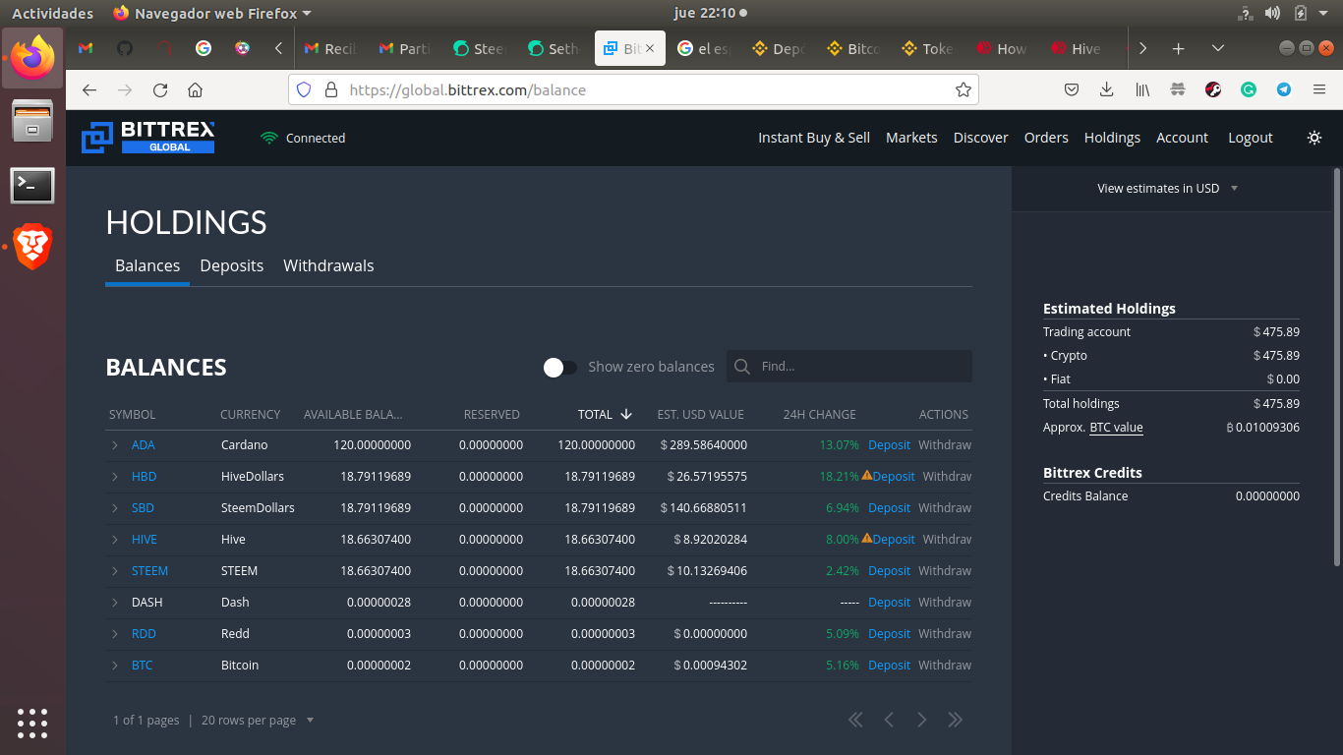Expand the HBD balance row

(115, 477)
